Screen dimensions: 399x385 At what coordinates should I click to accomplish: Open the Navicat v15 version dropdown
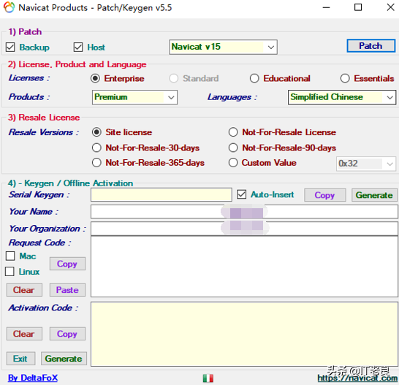[223, 47]
